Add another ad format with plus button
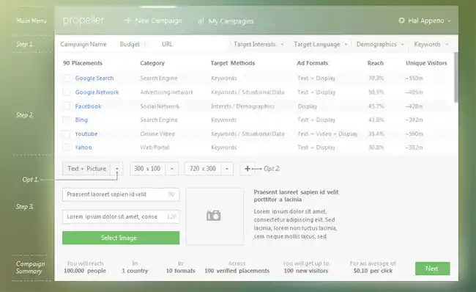The image size is (476, 292). [247, 169]
